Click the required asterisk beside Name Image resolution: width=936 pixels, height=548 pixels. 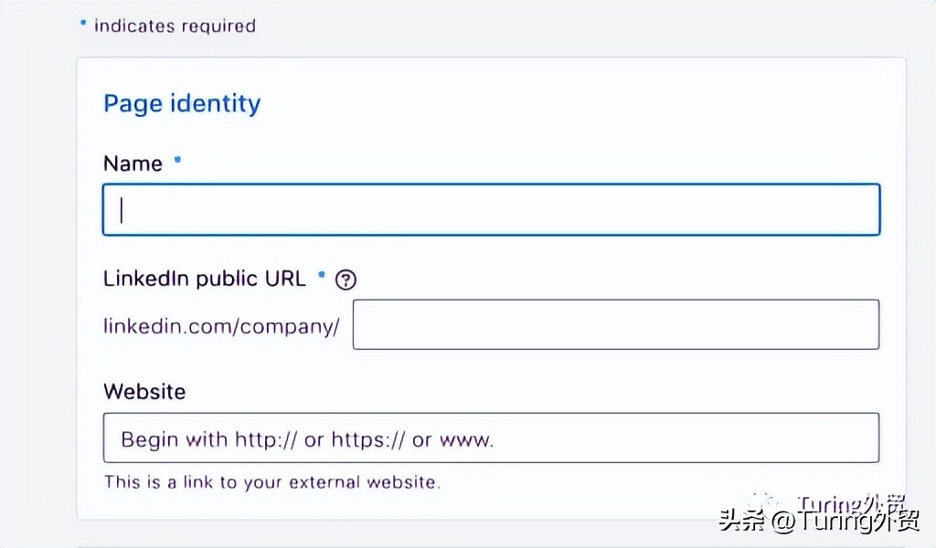click(177, 161)
